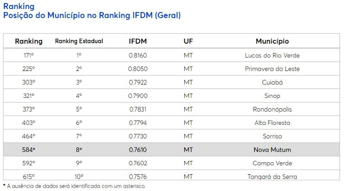Click the IFDM column header
344x191 pixels.
point(138,41)
